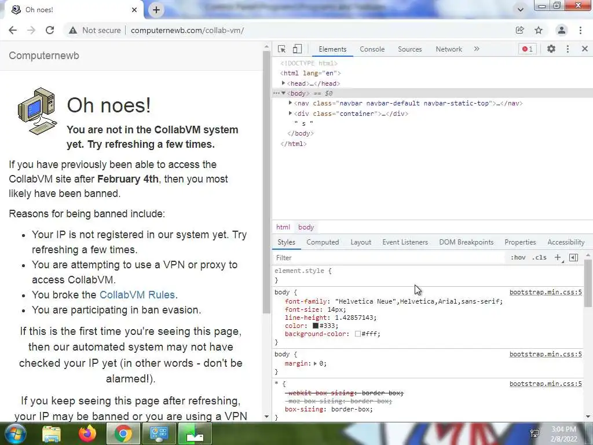Viewport: 593px width, 445px height.
Task: Click the red error count badge
Action: click(x=527, y=49)
